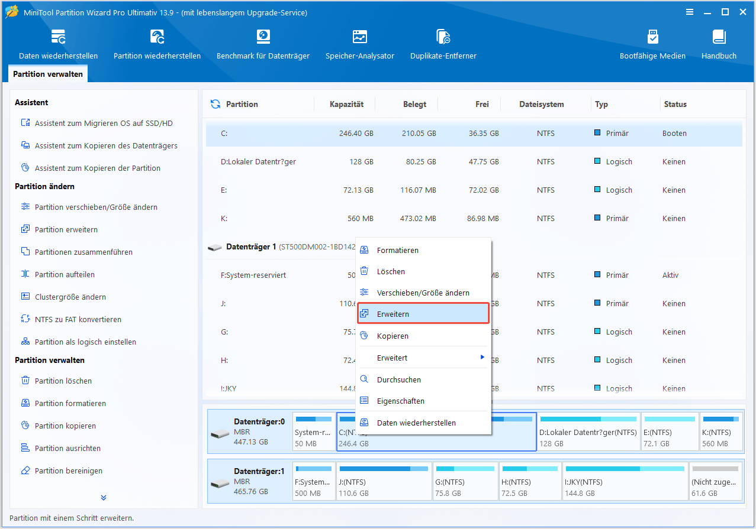Open the Erweitert submenu arrow
The height and width of the screenshot is (529, 756).
pos(482,358)
